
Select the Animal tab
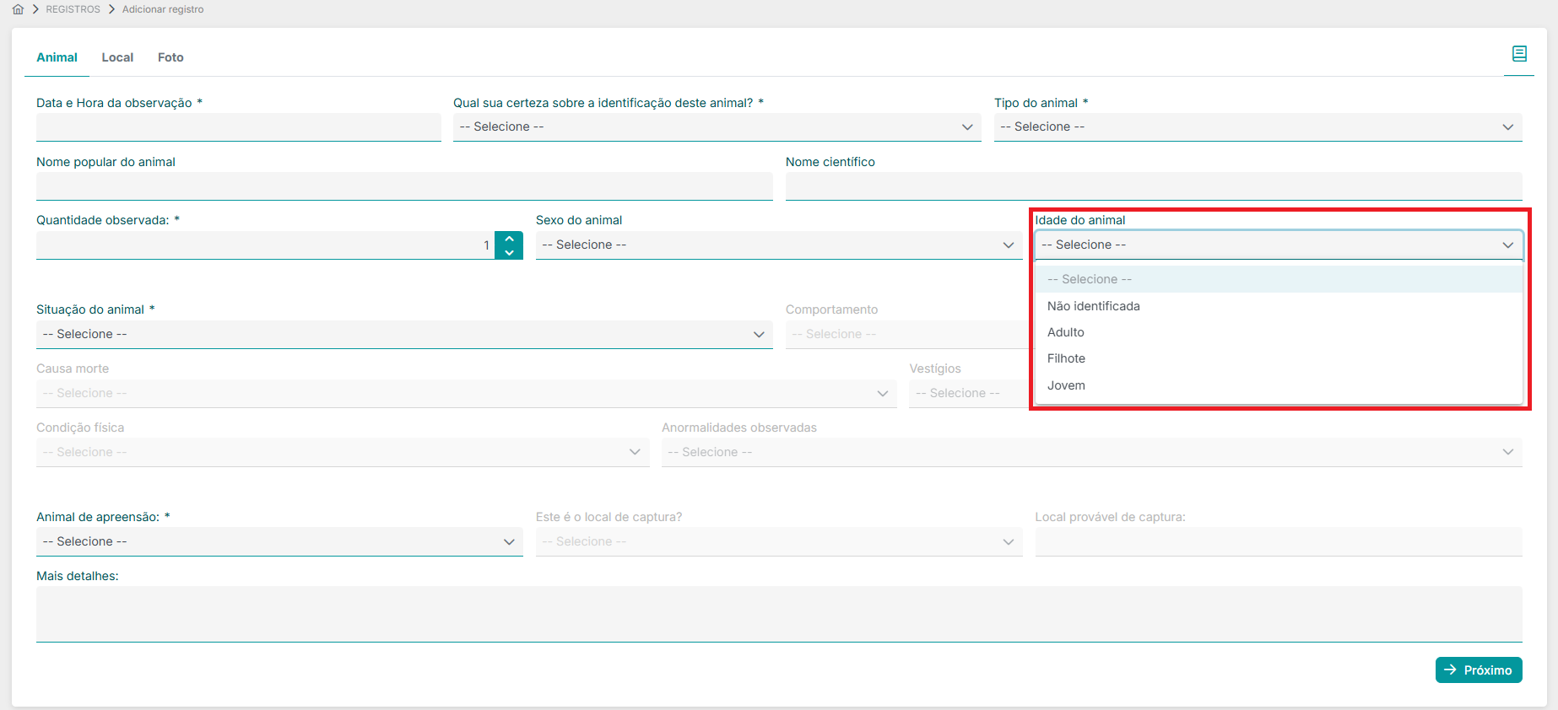pos(57,57)
